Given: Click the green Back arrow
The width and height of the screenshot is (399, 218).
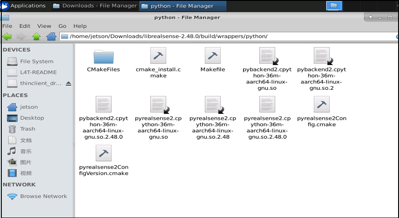Looking at the screenshot, I should pyautogui.click(x=7, y=37).
